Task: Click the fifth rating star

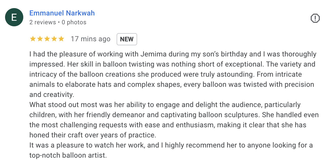Action: tap(61, 39)
